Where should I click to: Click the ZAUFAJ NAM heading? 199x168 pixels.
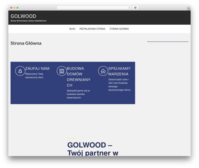pyautogui.click(x=37, y=69)
